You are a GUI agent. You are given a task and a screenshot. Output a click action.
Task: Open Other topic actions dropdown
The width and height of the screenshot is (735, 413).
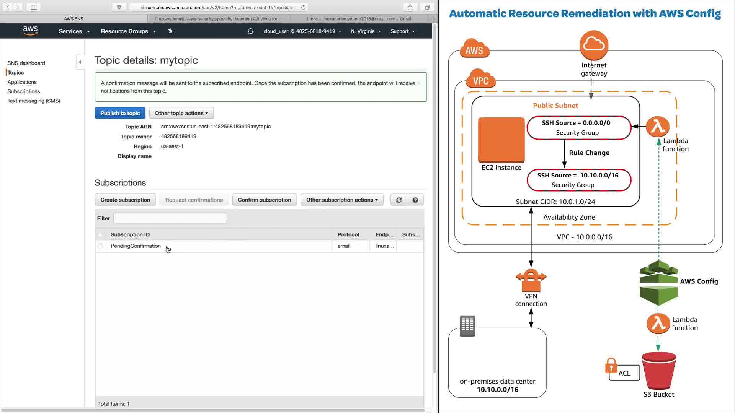click(x=181, y=113)
